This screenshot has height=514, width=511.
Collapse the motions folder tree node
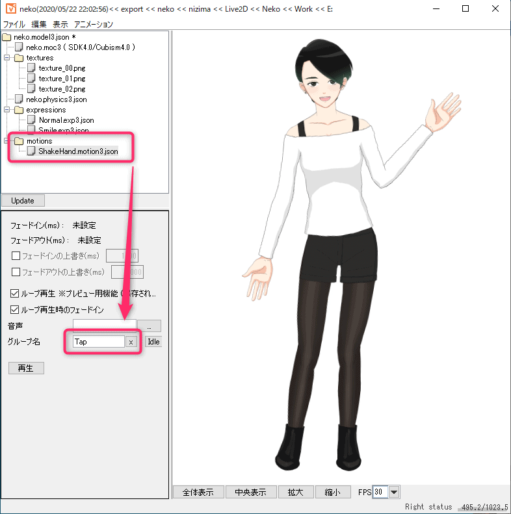[7, 141]
